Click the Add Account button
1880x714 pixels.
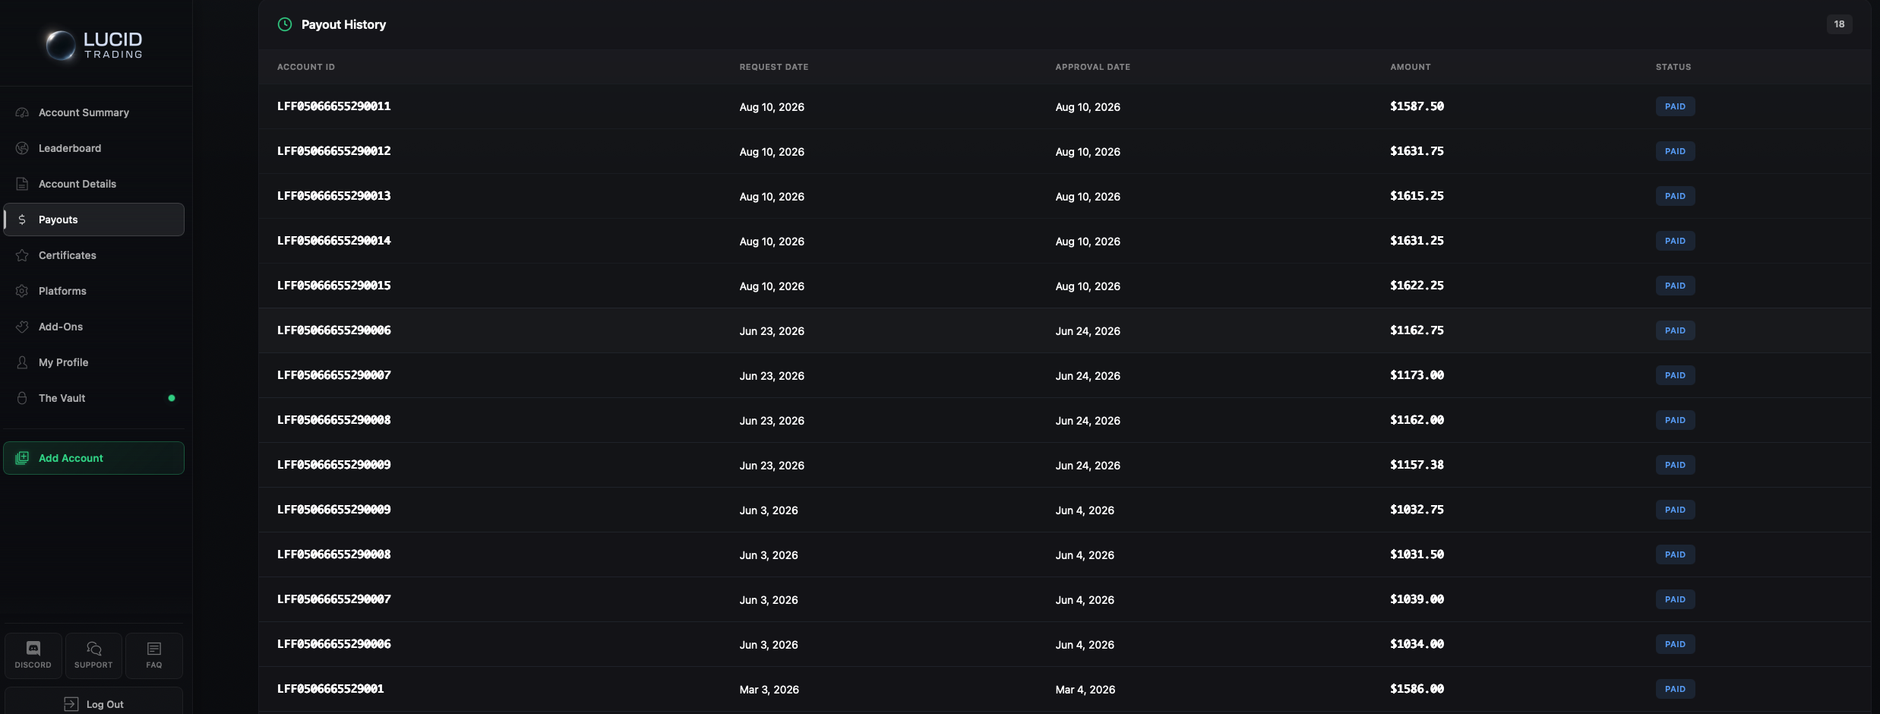click(94, 458)
